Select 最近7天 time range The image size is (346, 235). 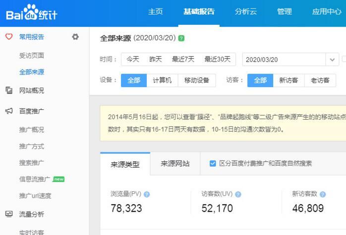pos(183,59)
